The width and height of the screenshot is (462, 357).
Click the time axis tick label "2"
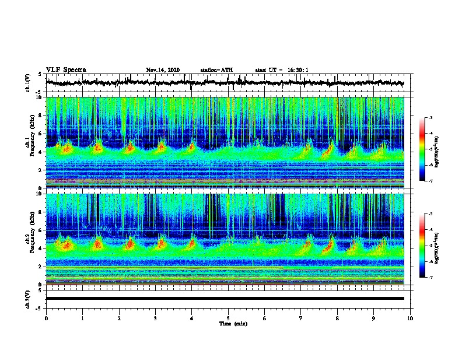coord(119,318)
